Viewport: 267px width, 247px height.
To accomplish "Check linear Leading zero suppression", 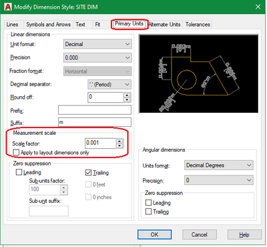I will pos(19,172).
